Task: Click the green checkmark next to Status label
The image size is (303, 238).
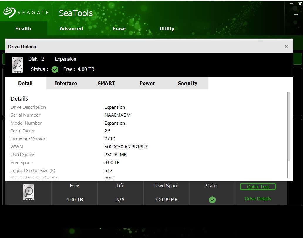Action: [x=55, y=69]
